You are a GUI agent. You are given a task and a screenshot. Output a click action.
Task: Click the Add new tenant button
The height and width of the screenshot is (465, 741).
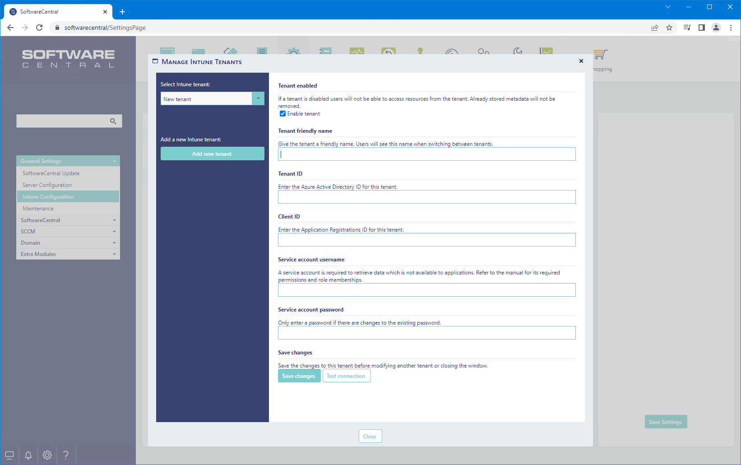coord(212,154)
